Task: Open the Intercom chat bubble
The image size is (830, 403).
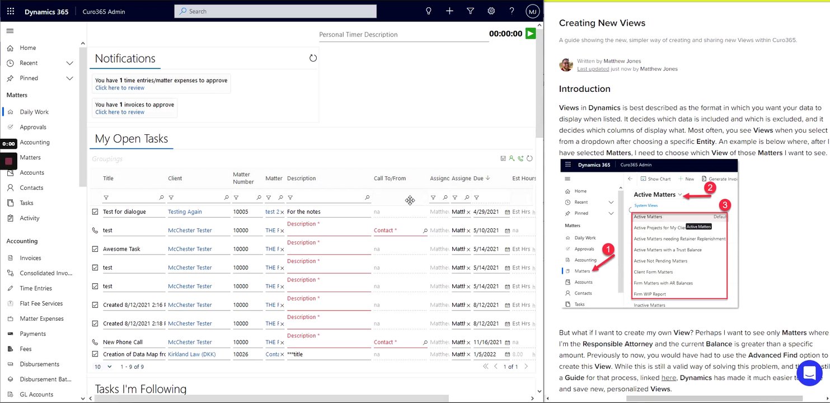Action: (x=809, y=373)
